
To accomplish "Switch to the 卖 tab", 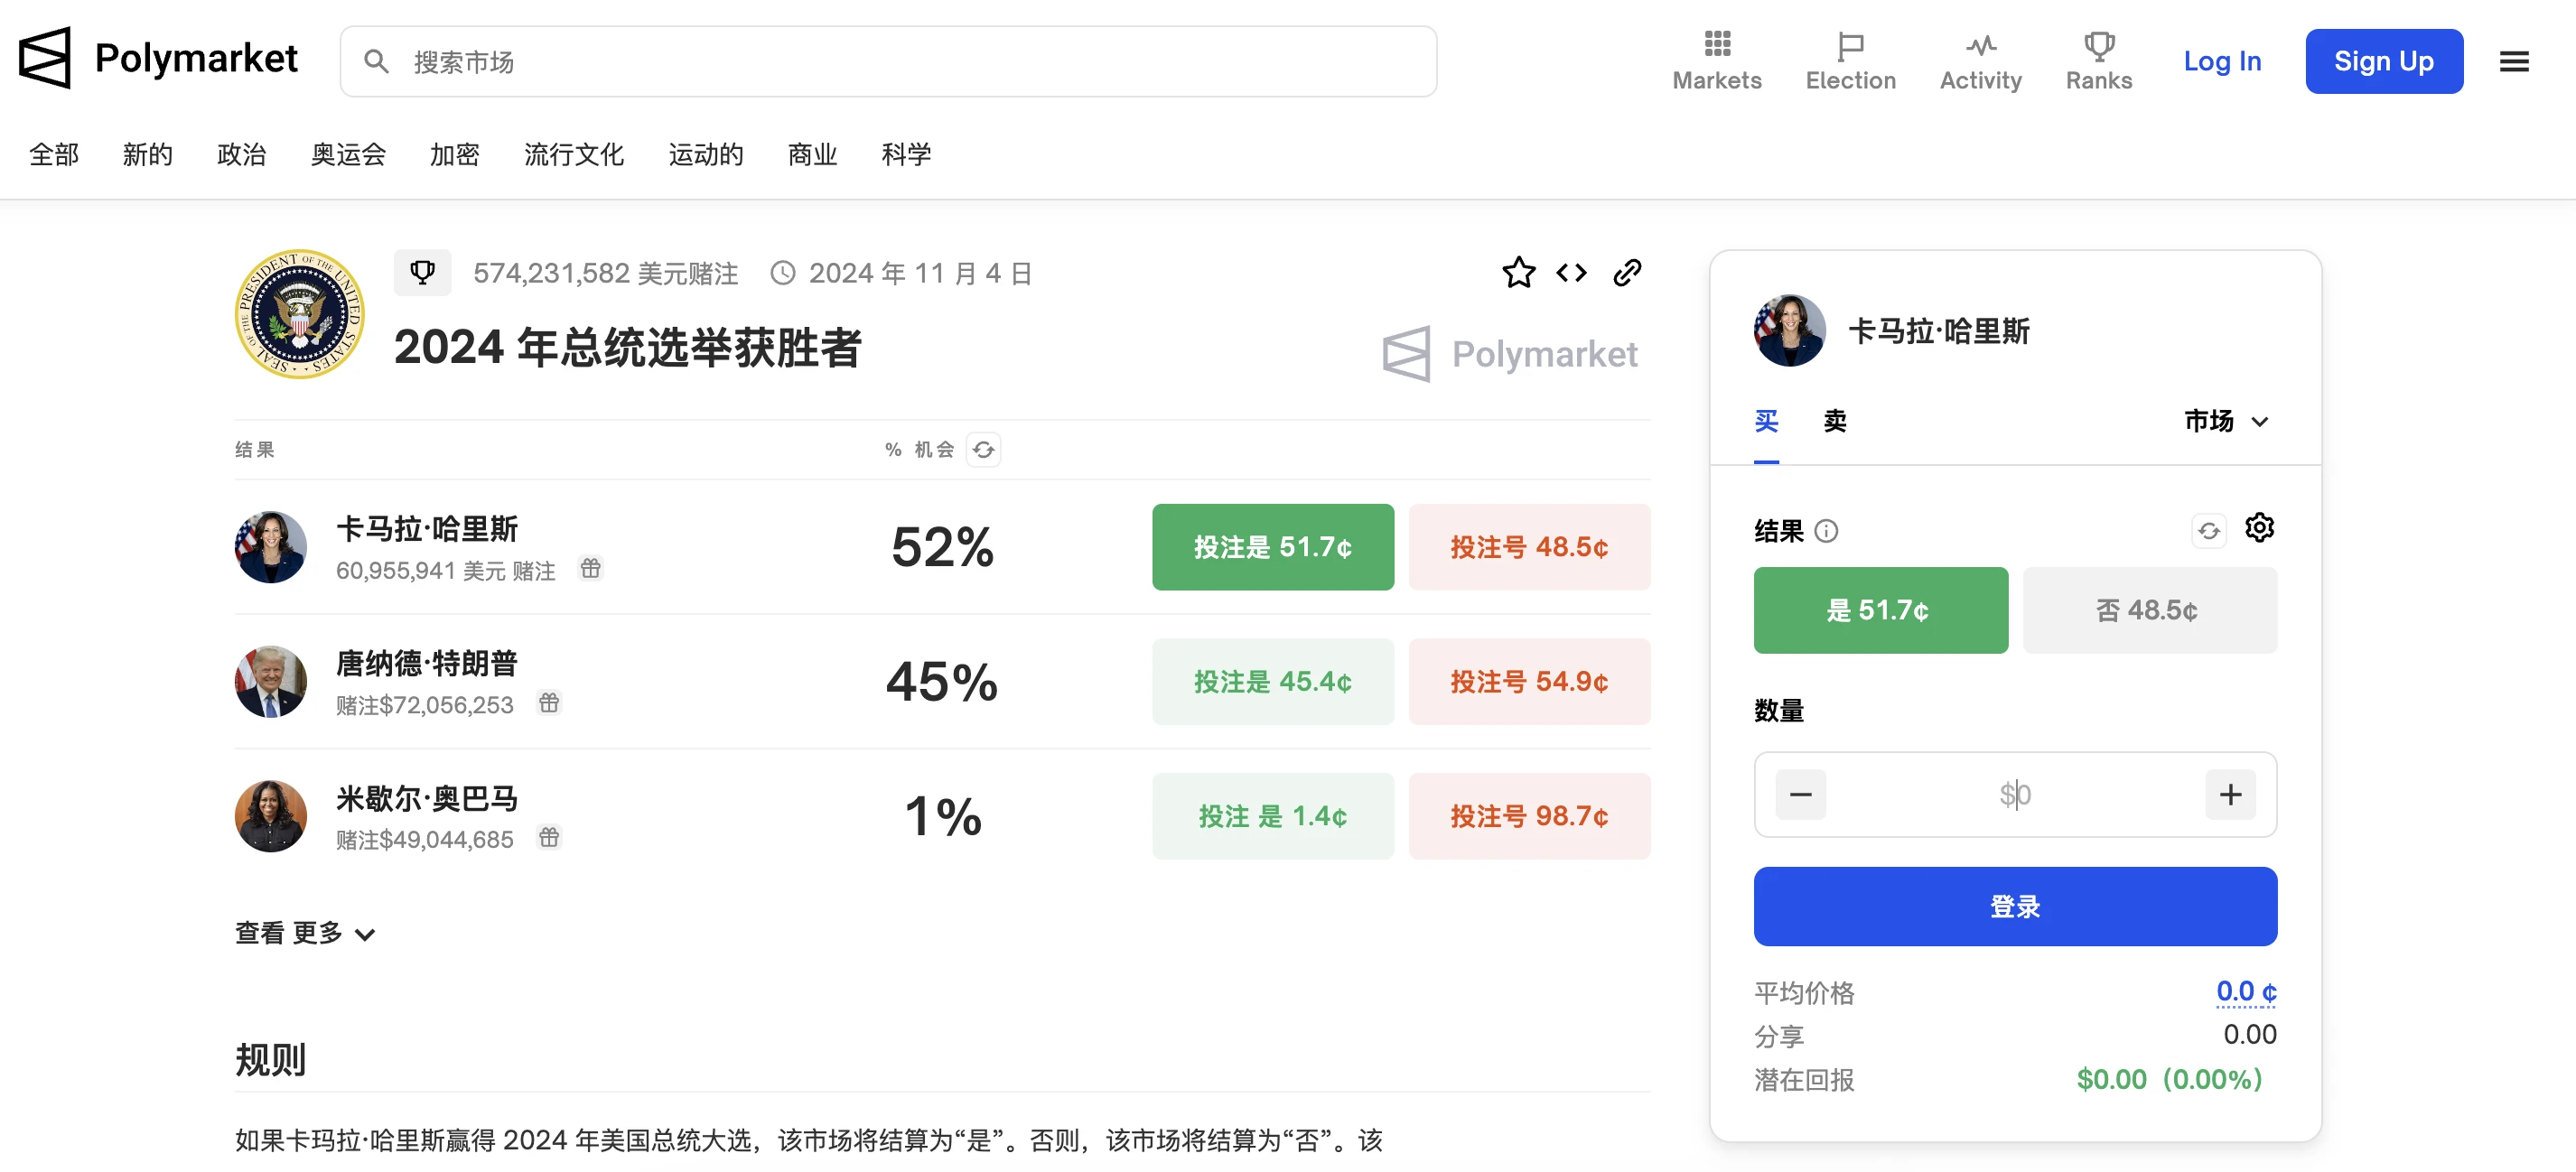I will 1834,421.
